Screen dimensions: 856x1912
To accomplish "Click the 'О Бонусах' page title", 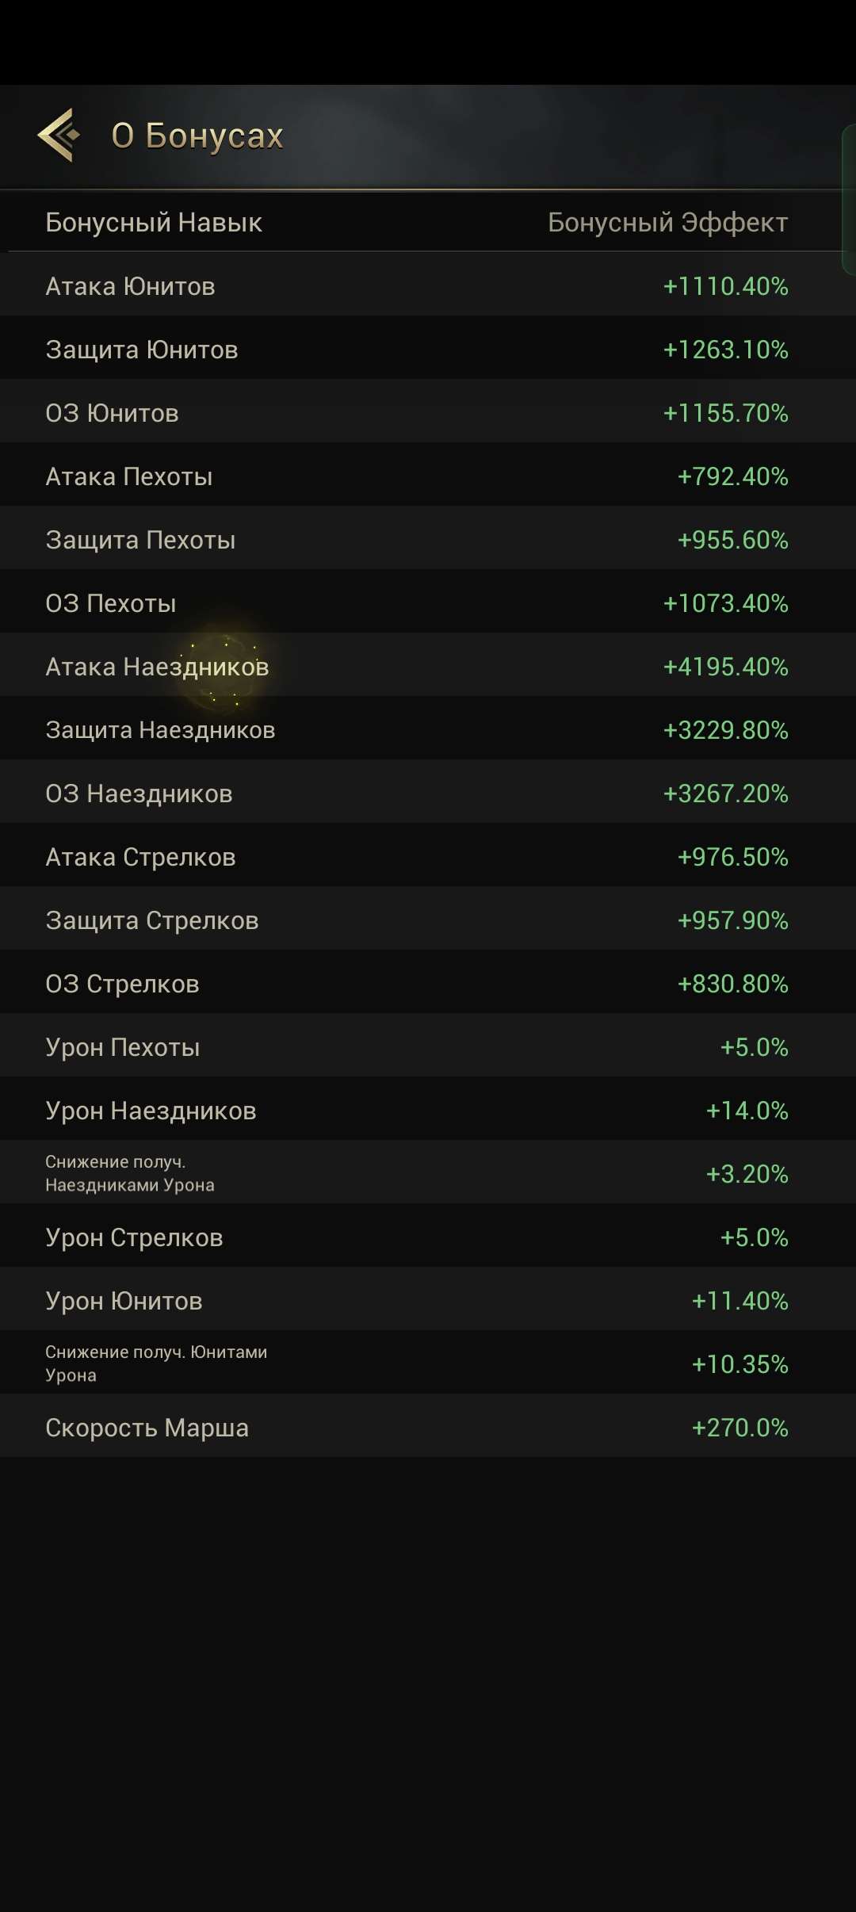I will tap(197, 136).
